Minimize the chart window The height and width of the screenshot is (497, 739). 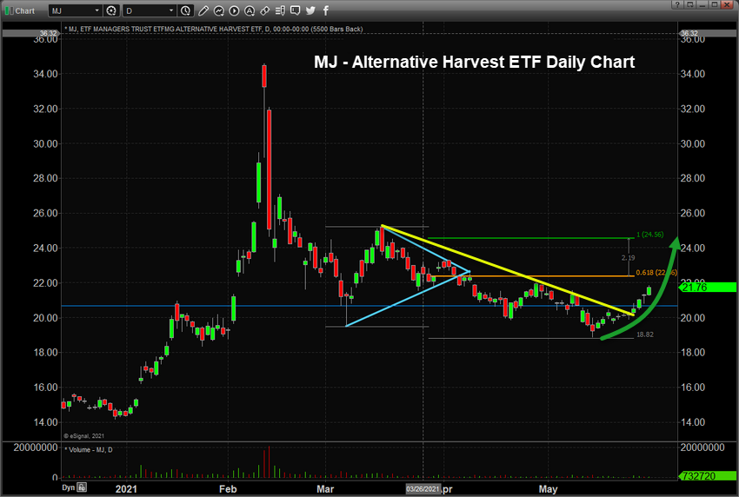coord(702,4)
